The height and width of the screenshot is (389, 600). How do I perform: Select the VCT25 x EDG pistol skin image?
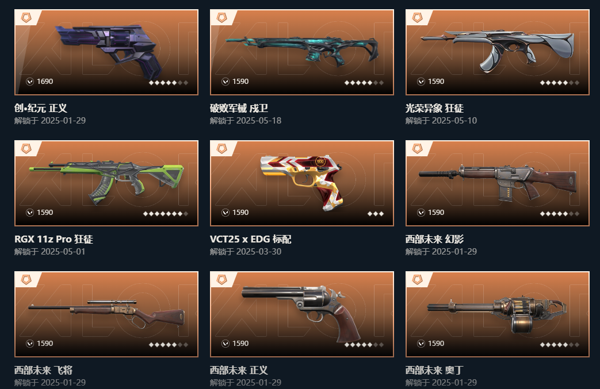302,183
